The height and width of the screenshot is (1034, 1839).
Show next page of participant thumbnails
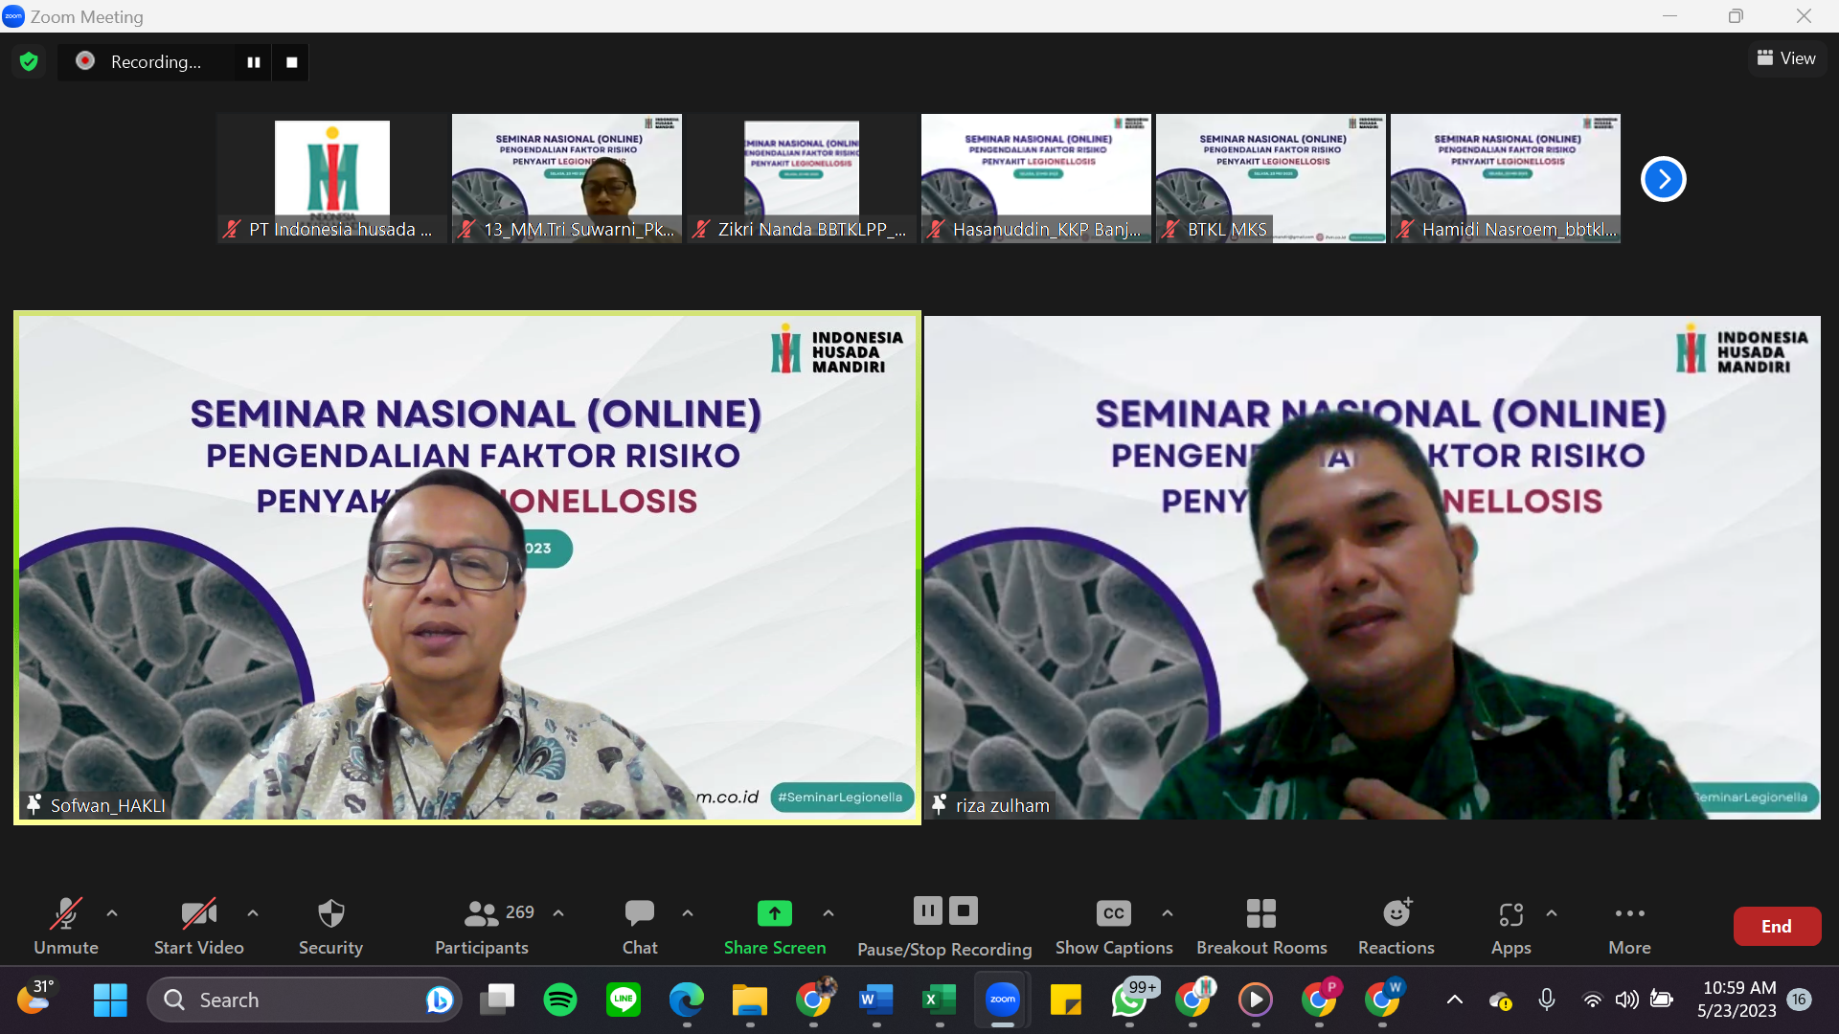[1663, 179]
